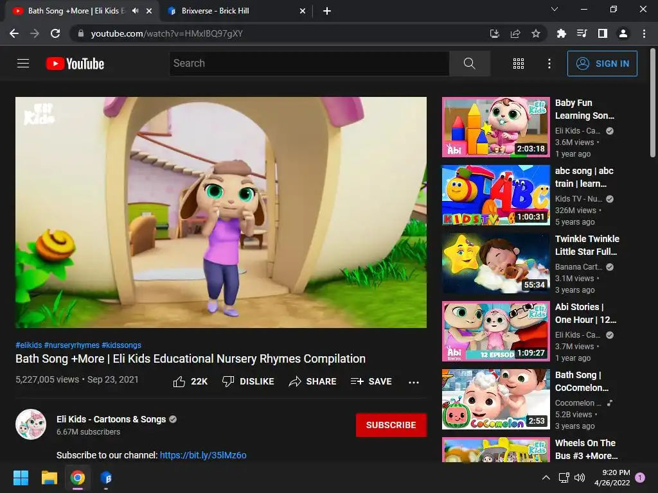The width and height of the screenshot is (658, 493).
Task: Open Chrome extensions puzzle icon
Action: 561,33
